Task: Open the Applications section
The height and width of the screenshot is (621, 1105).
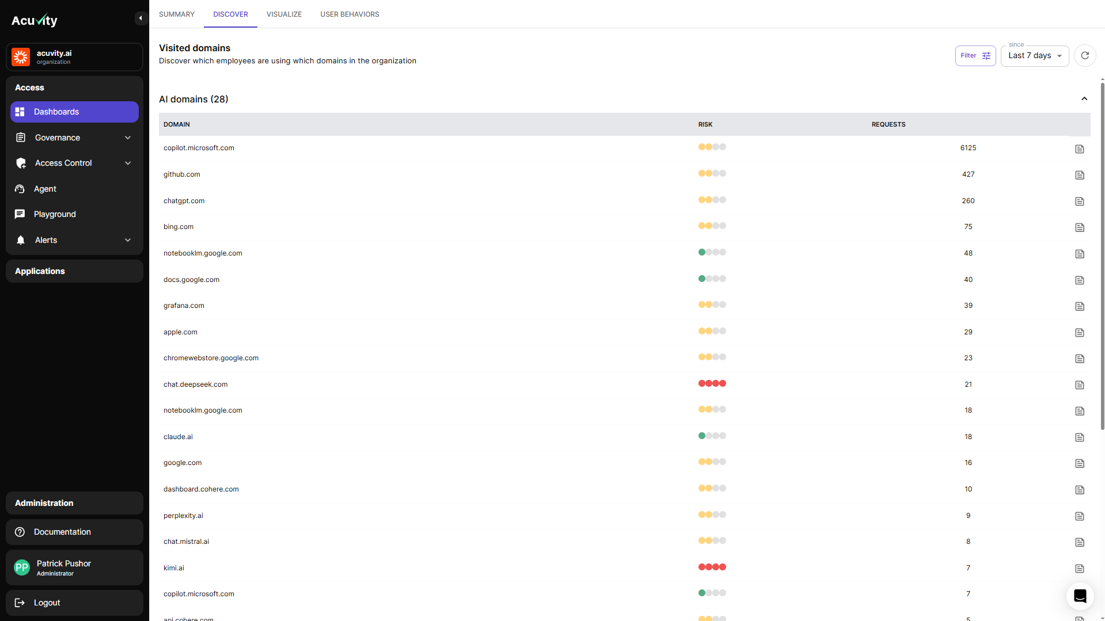Action: click(74, 271)
